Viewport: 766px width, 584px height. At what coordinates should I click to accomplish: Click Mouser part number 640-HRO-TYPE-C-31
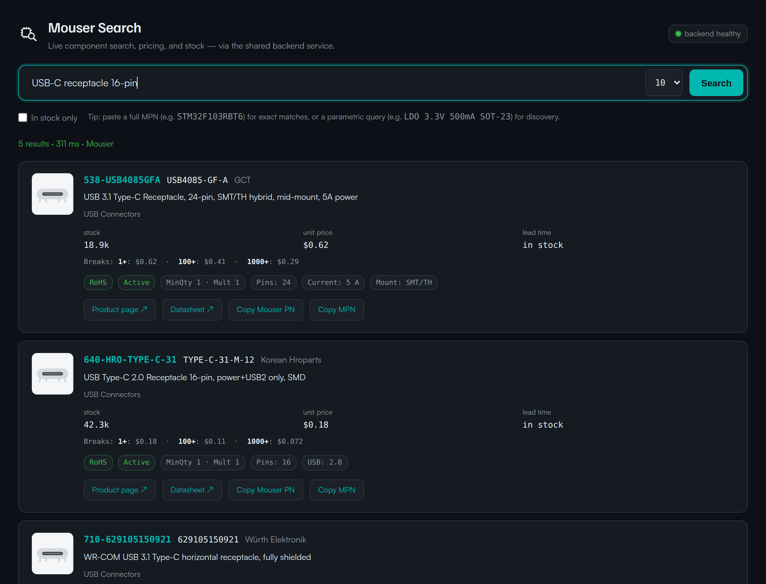point(130,360)
